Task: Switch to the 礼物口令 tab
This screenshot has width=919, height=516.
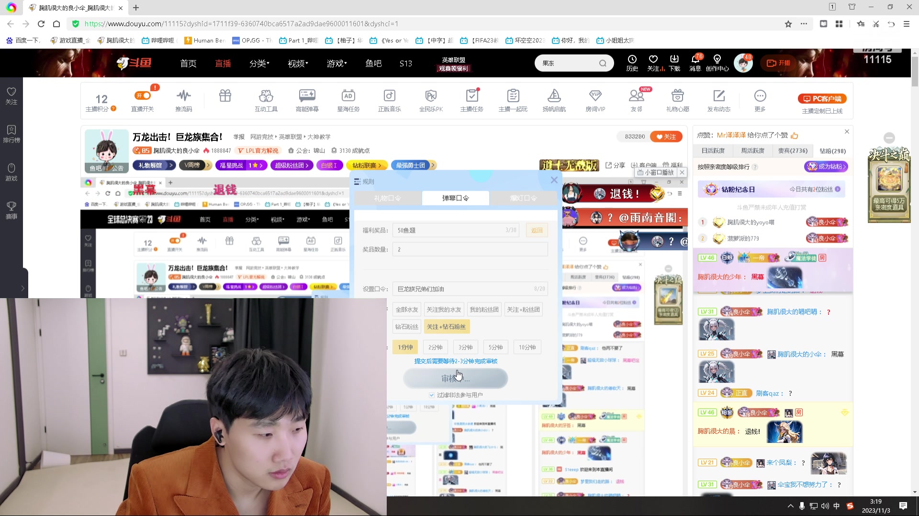Action: click(388, 198)
